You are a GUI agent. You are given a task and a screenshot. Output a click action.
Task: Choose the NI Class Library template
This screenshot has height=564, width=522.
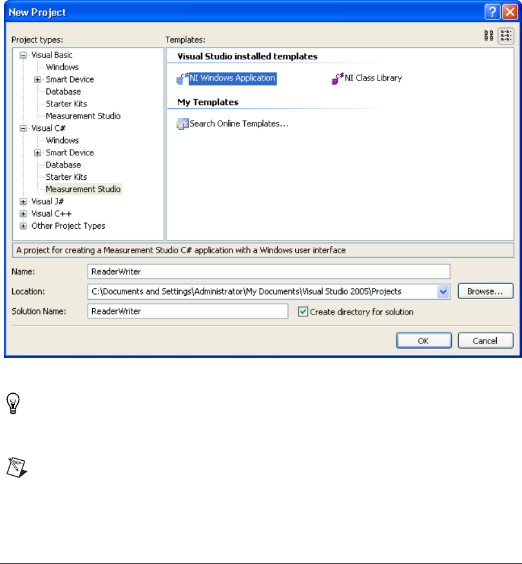pyautogui.click(x=373, y=78)
